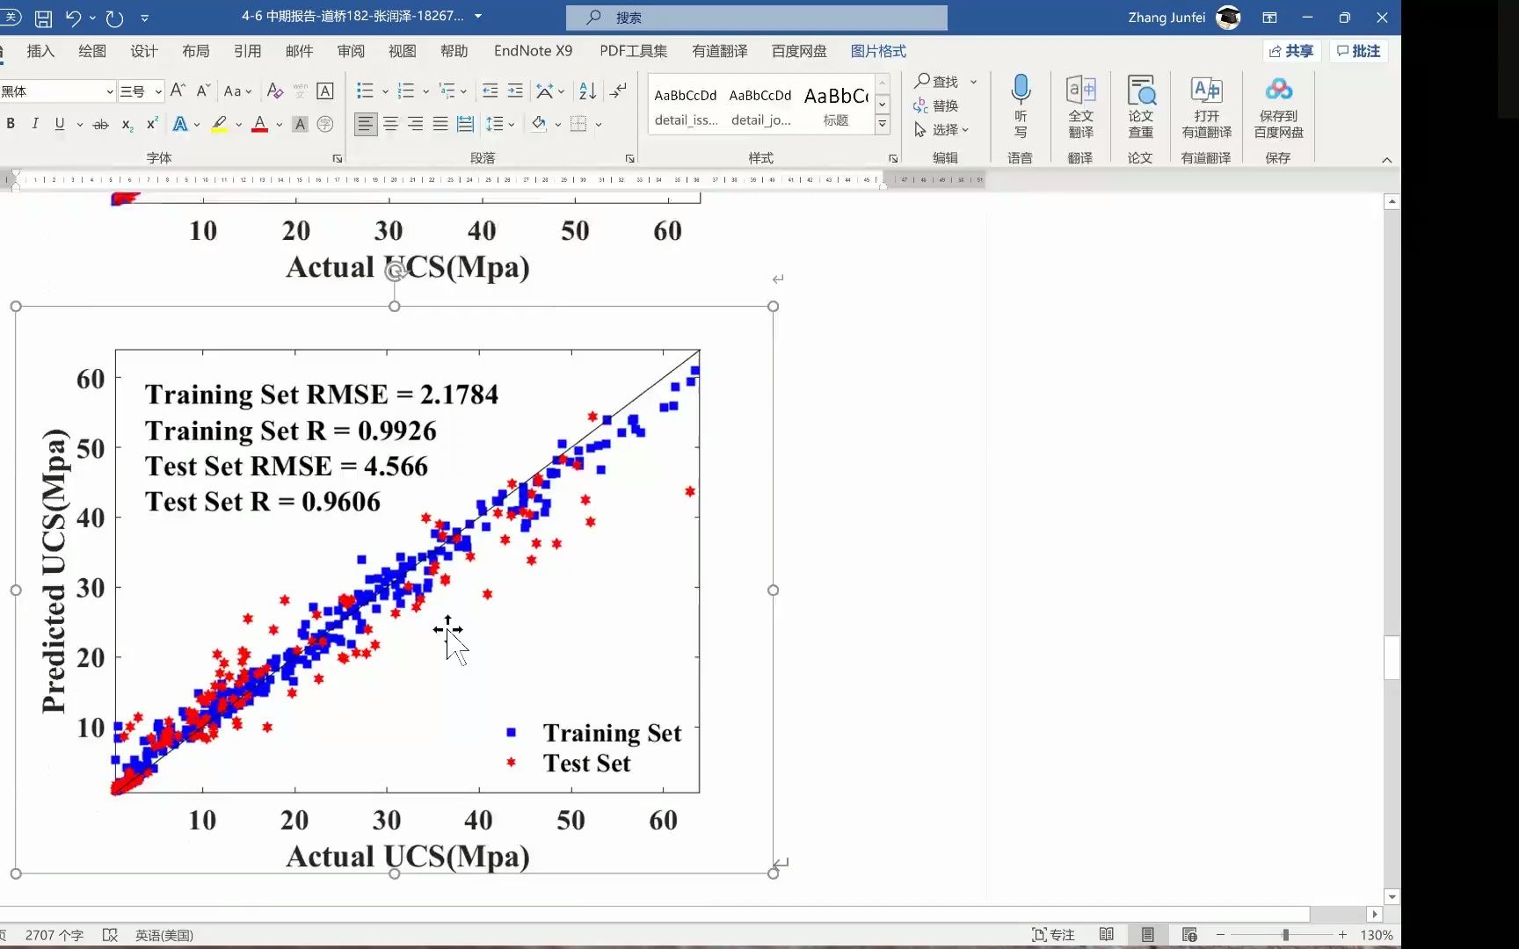This screenshot has height=949, width=1519.
Task: Expand the font size dropdown
Action: coord(158,91)
